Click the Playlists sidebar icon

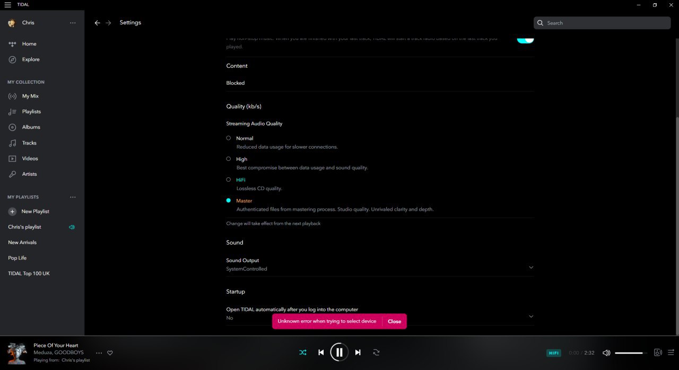click(12, 112)
